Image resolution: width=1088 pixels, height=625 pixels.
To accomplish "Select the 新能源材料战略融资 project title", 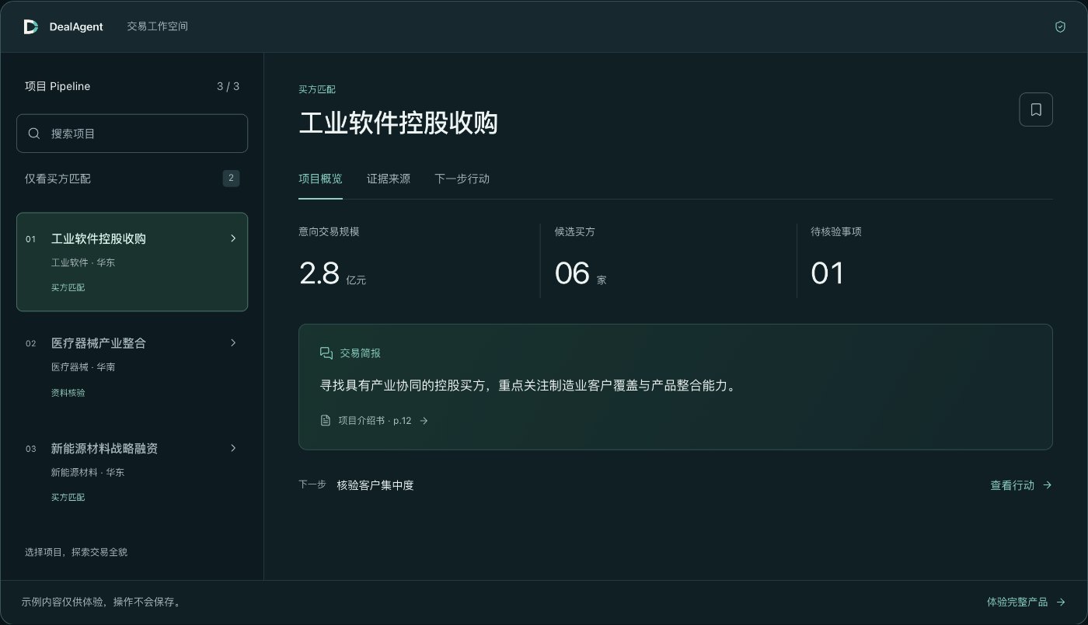I will click(105, 448).
